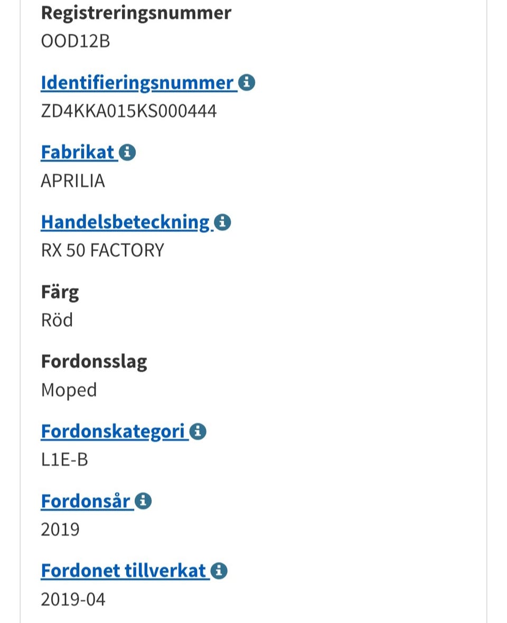507x623 pixels.
Task: Click the Fordonsår info icon
Action: click(143, 501)
